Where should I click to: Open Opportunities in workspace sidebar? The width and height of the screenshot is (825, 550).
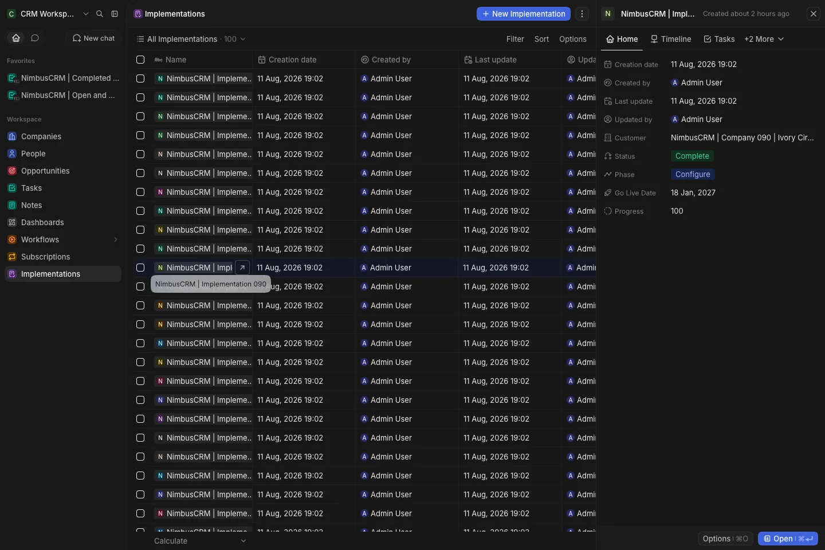click(x=63, y=171)
